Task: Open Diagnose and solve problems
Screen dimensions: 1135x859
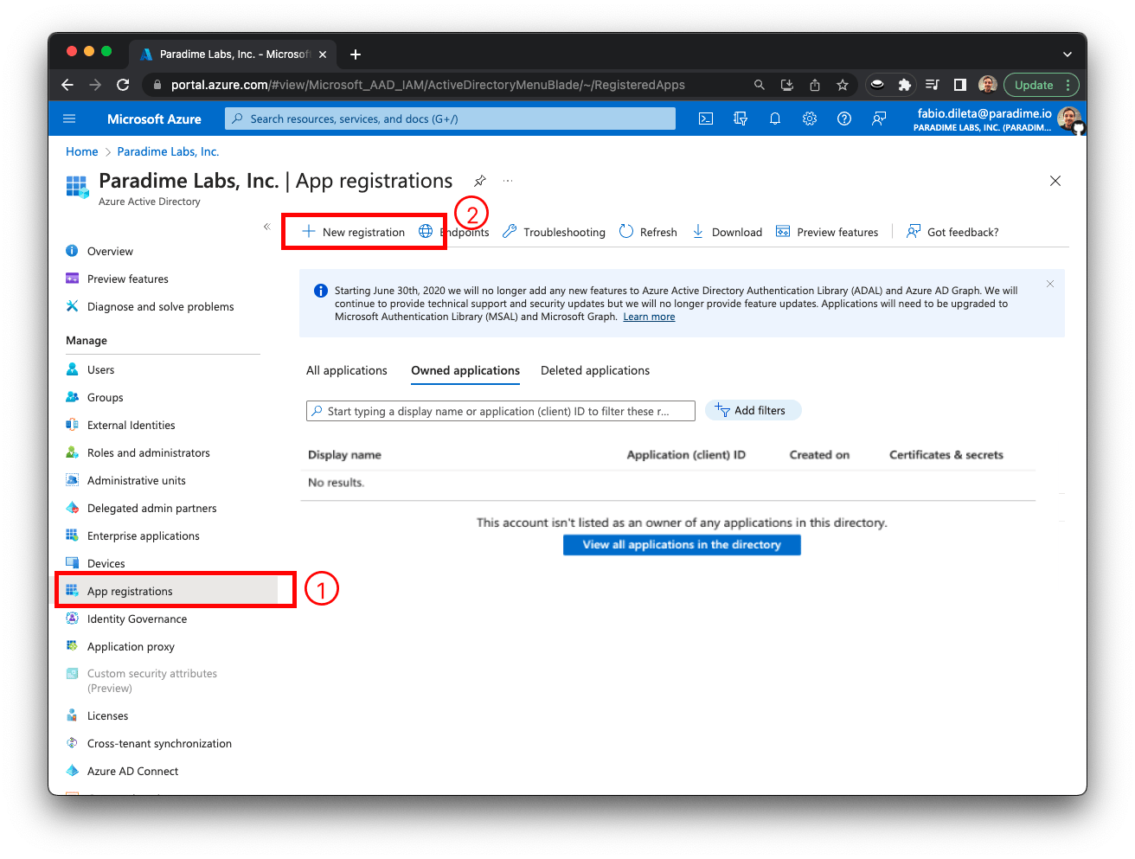Action: tap(163, 306)
